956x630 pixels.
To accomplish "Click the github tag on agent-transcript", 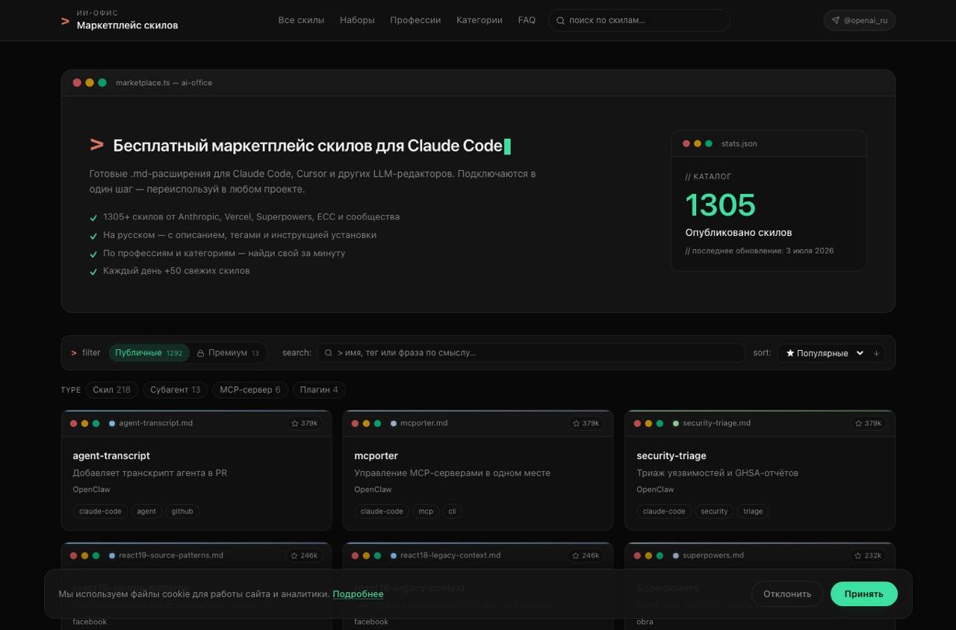I will click(x=182, y=511).
